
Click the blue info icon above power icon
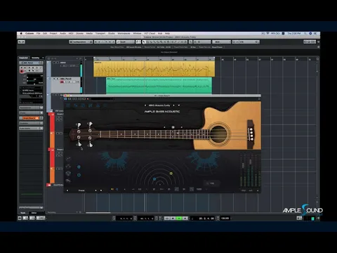pos(79,167)
